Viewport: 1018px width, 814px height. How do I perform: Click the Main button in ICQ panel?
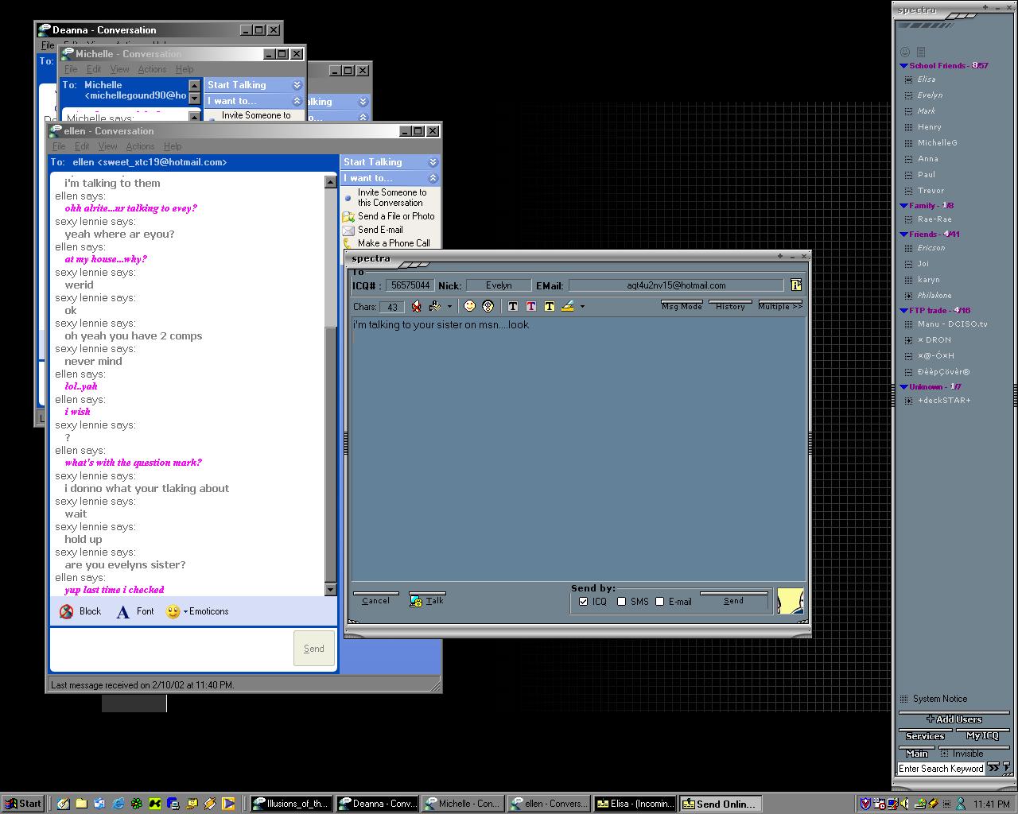(x=917, y=754)
